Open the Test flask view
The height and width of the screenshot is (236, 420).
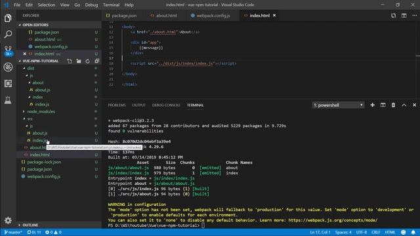[8, 100]
